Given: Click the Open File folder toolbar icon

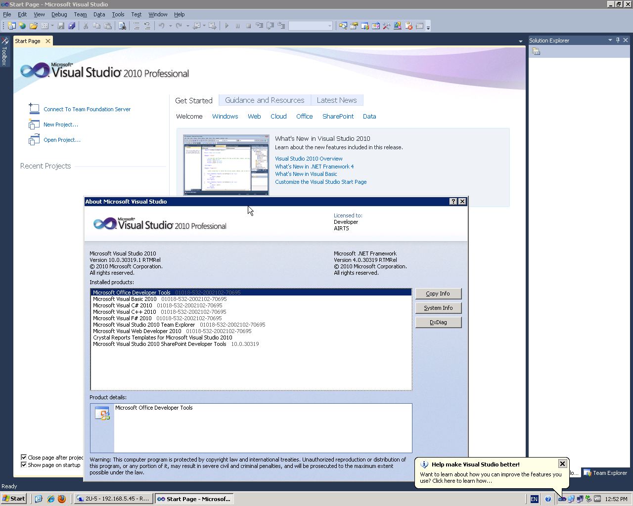Looking at the screenshot, I should click(x=34, y=26).
